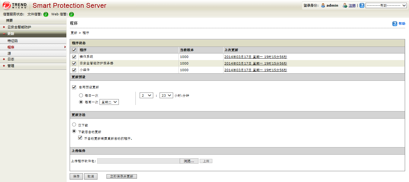
Task: Click the Trend Micro logo
Action: [15, 5]
